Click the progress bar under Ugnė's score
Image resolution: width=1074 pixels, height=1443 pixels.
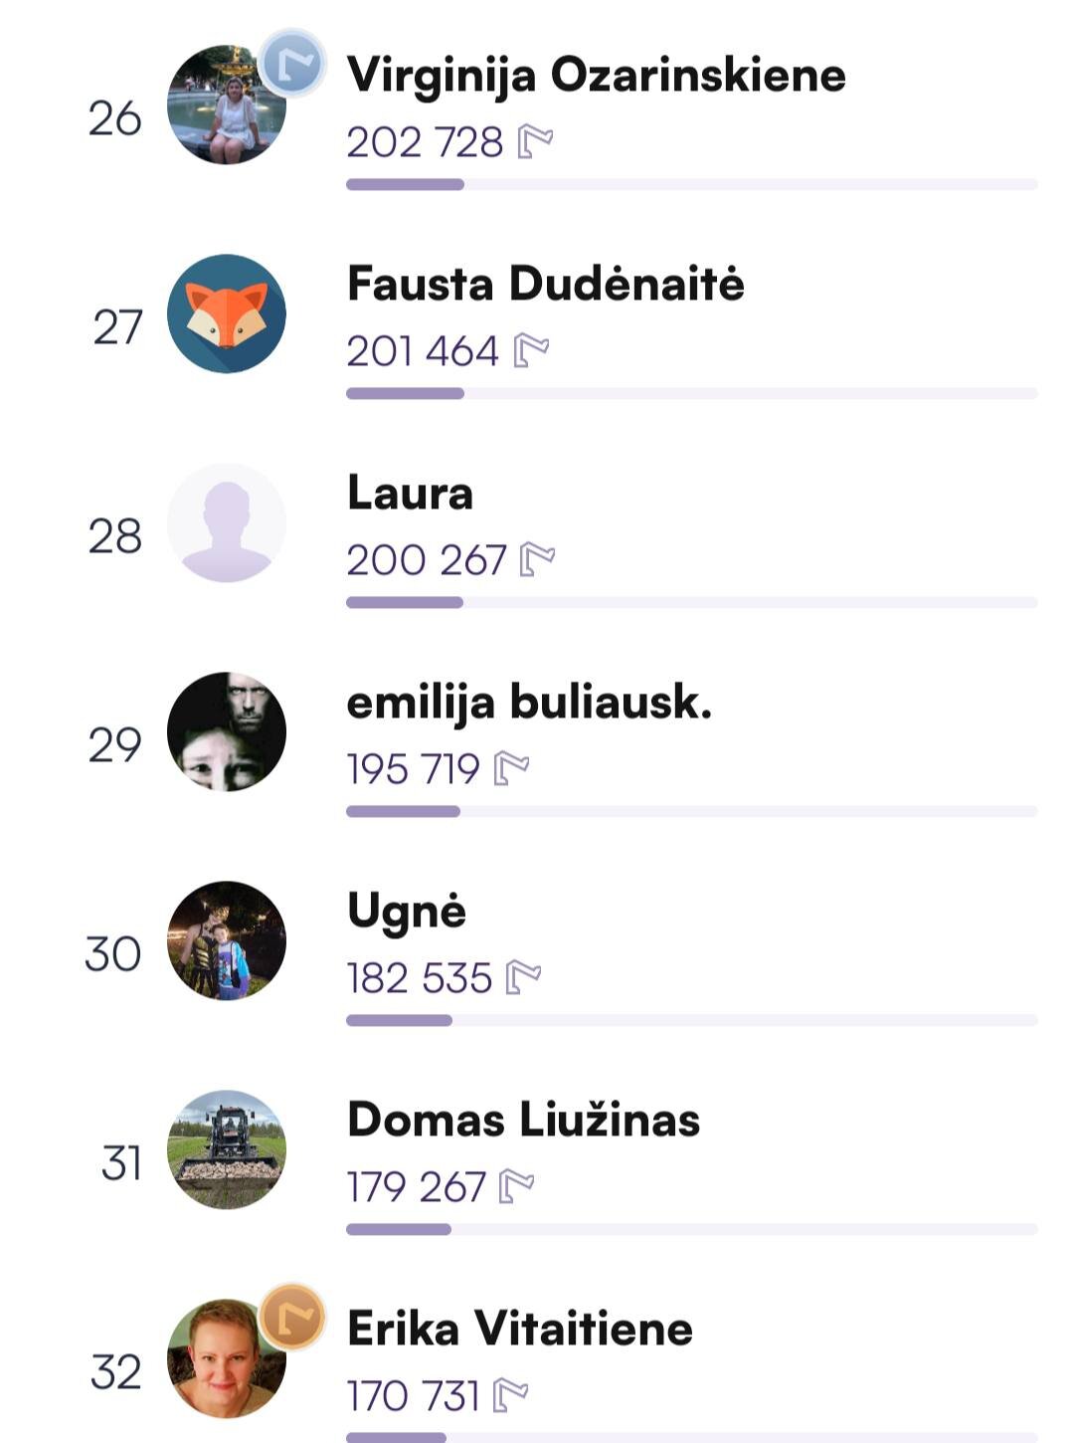click(x=691, y=1021)
